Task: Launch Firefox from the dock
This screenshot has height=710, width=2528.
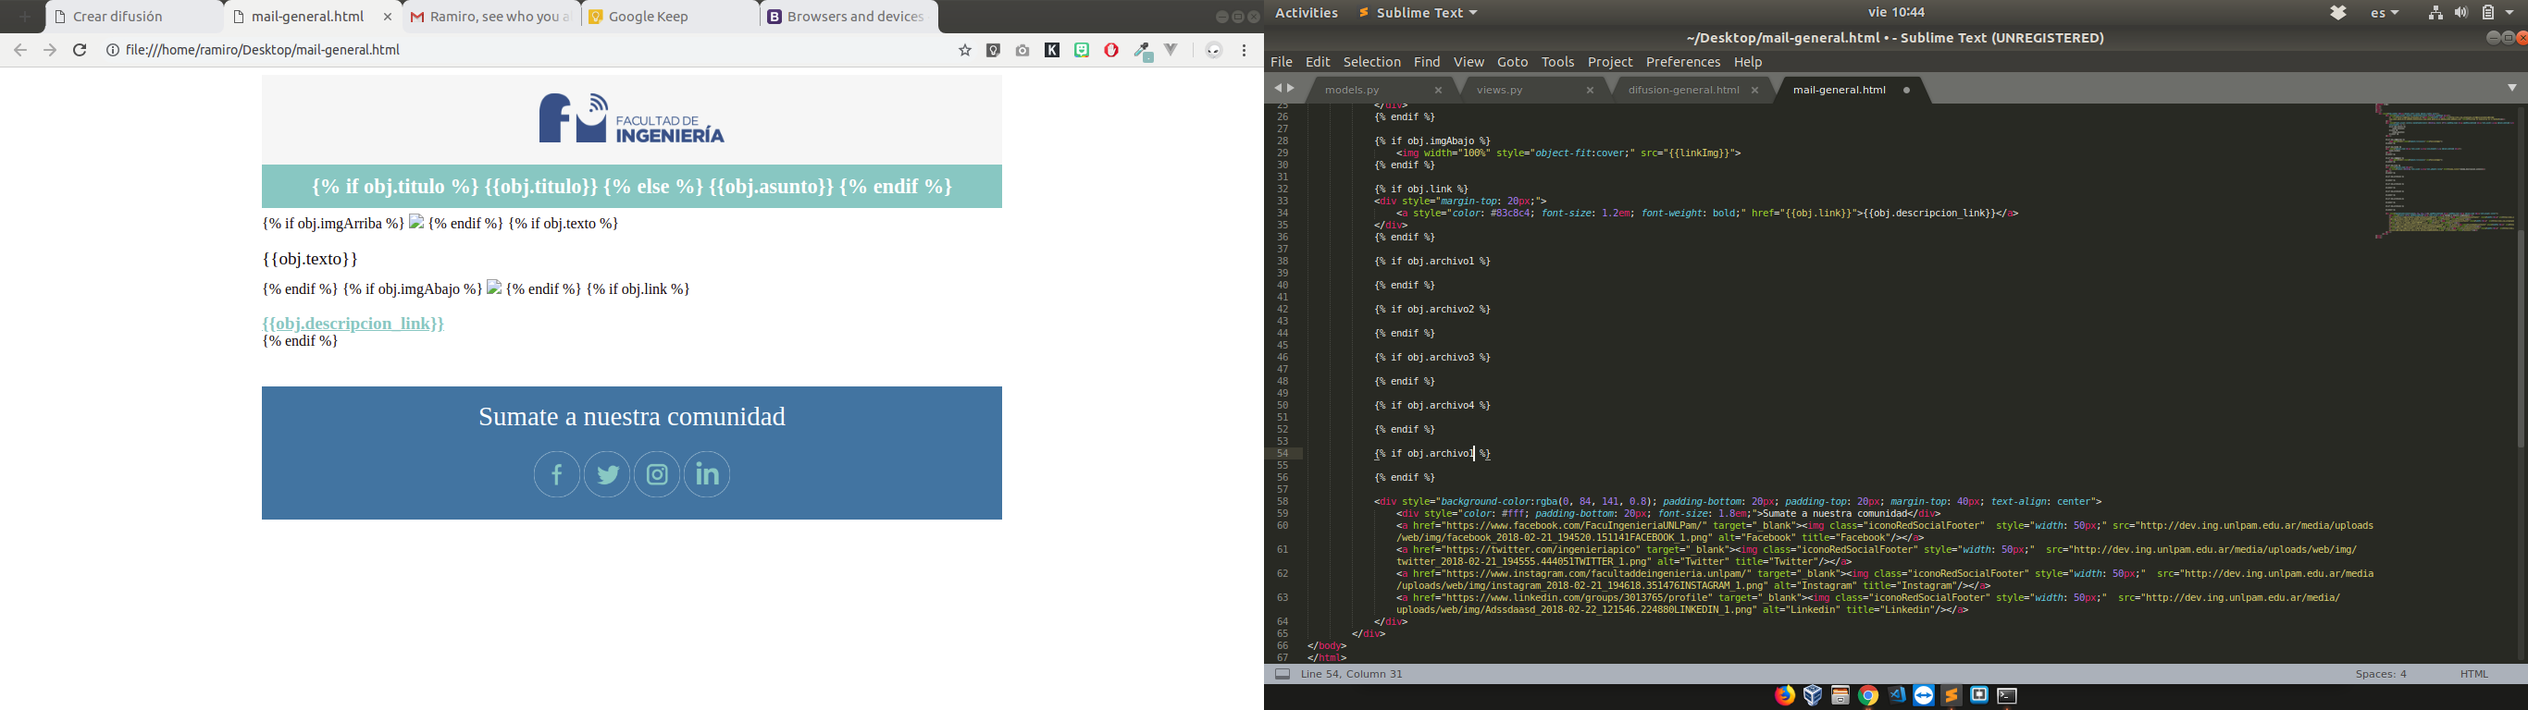Action: point(1784,695)
